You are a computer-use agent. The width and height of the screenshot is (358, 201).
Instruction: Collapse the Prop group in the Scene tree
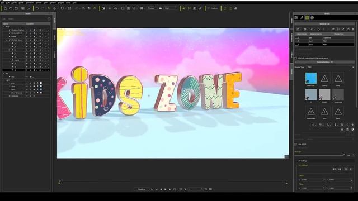pyautogui.click(x=4, y=27)
